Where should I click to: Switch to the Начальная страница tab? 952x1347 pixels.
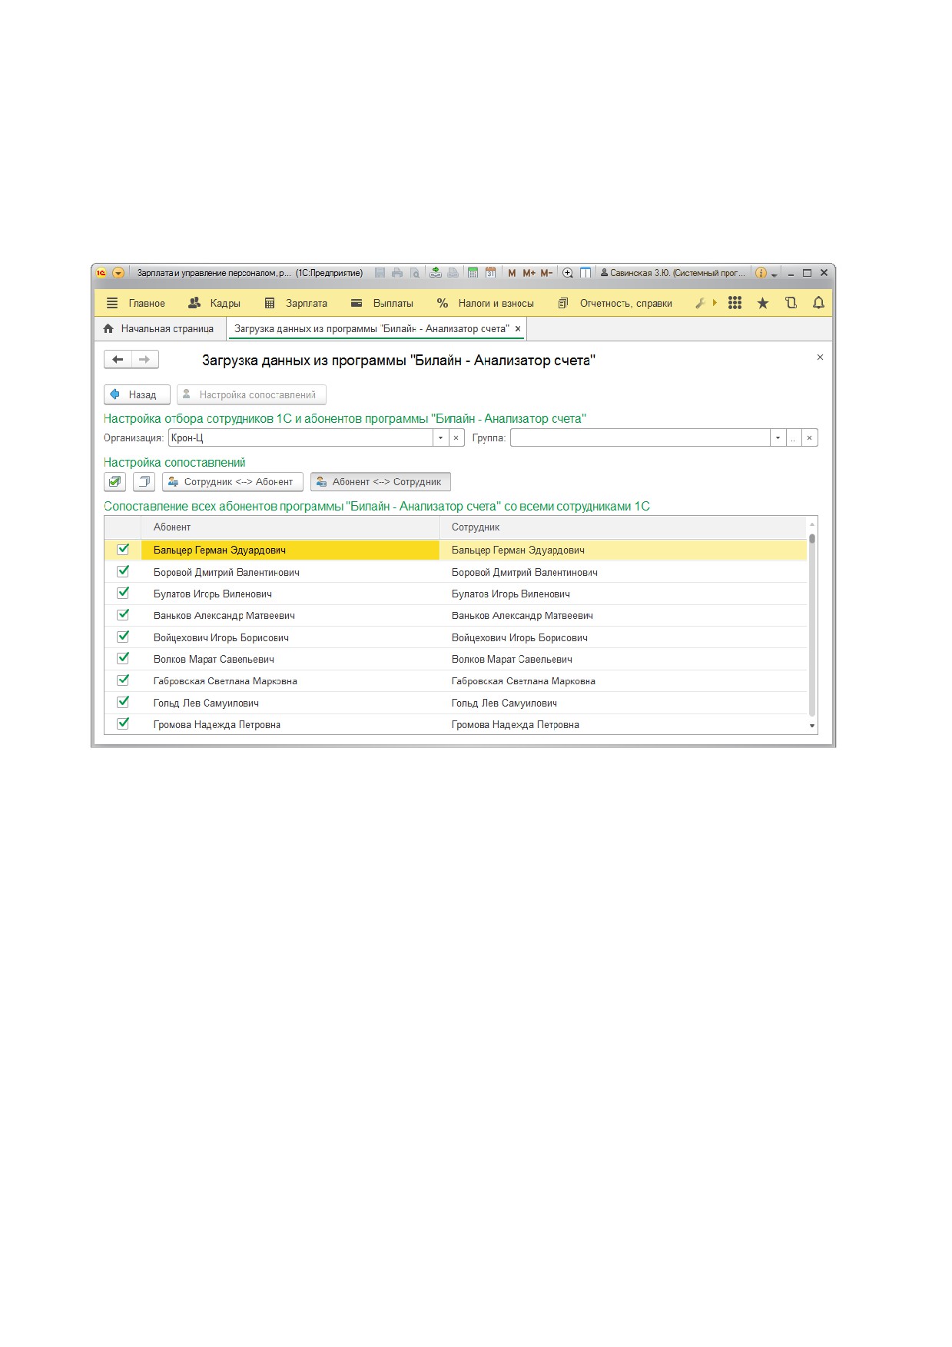coord(160,328)
